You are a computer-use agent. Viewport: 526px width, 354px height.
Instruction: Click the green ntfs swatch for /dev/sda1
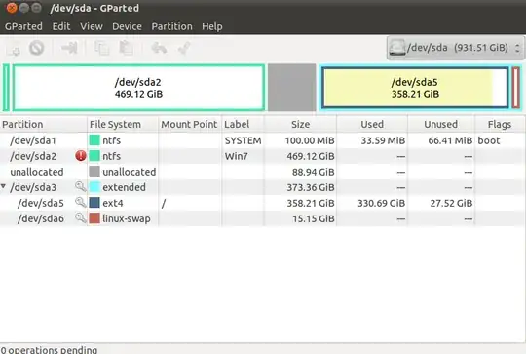(94, 140)
